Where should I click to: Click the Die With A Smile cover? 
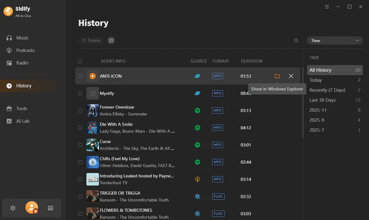[93, 128]
